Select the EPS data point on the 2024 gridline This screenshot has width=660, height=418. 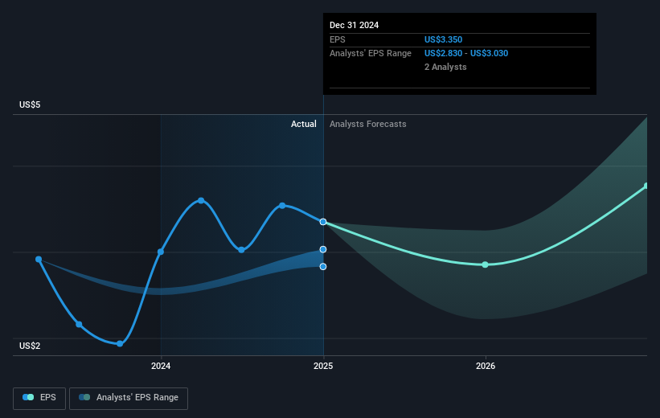[161, 252]
